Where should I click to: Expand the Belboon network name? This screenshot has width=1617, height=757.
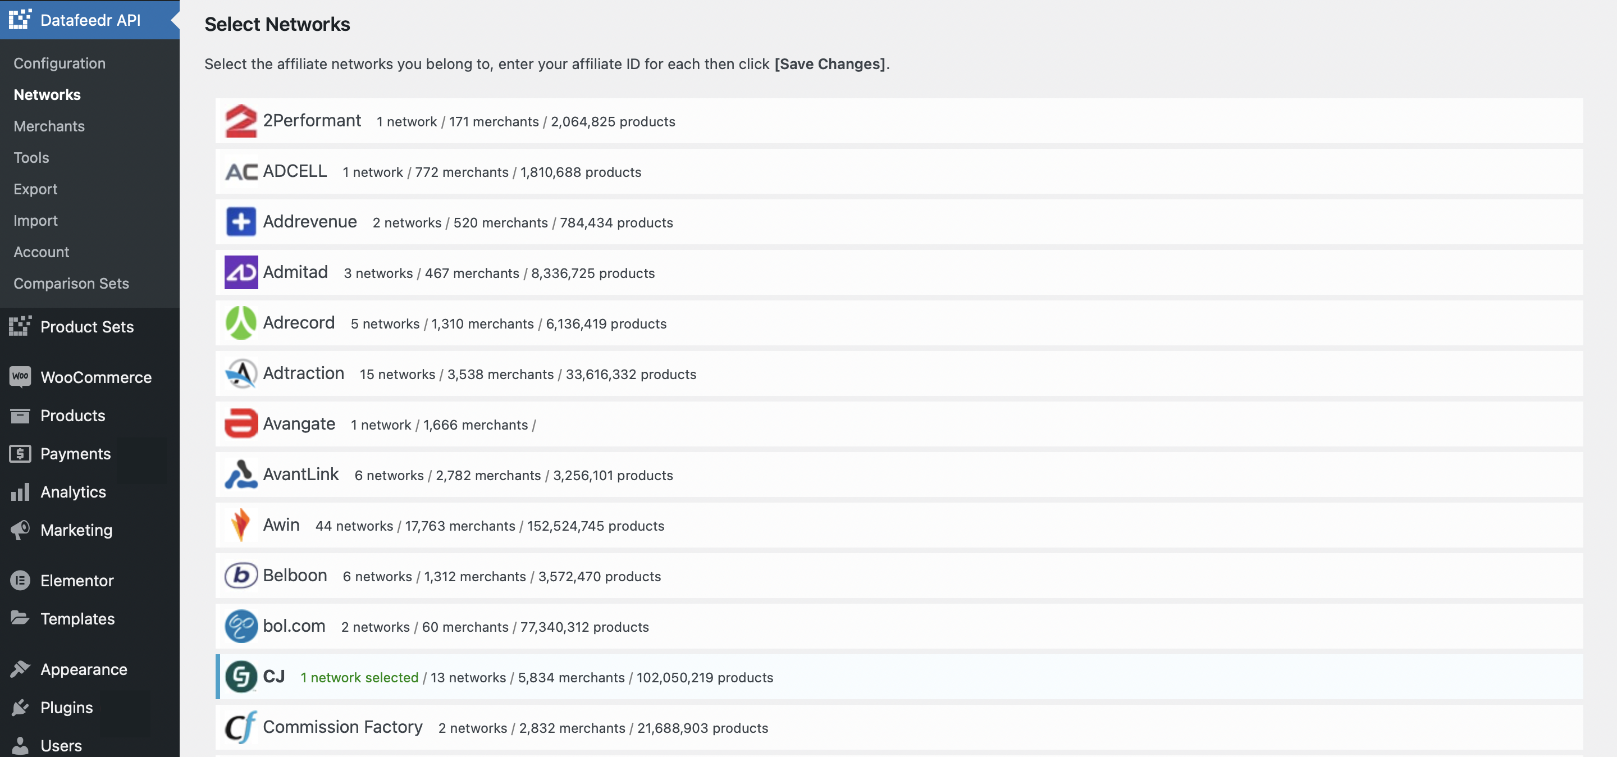tap(294, 575)
